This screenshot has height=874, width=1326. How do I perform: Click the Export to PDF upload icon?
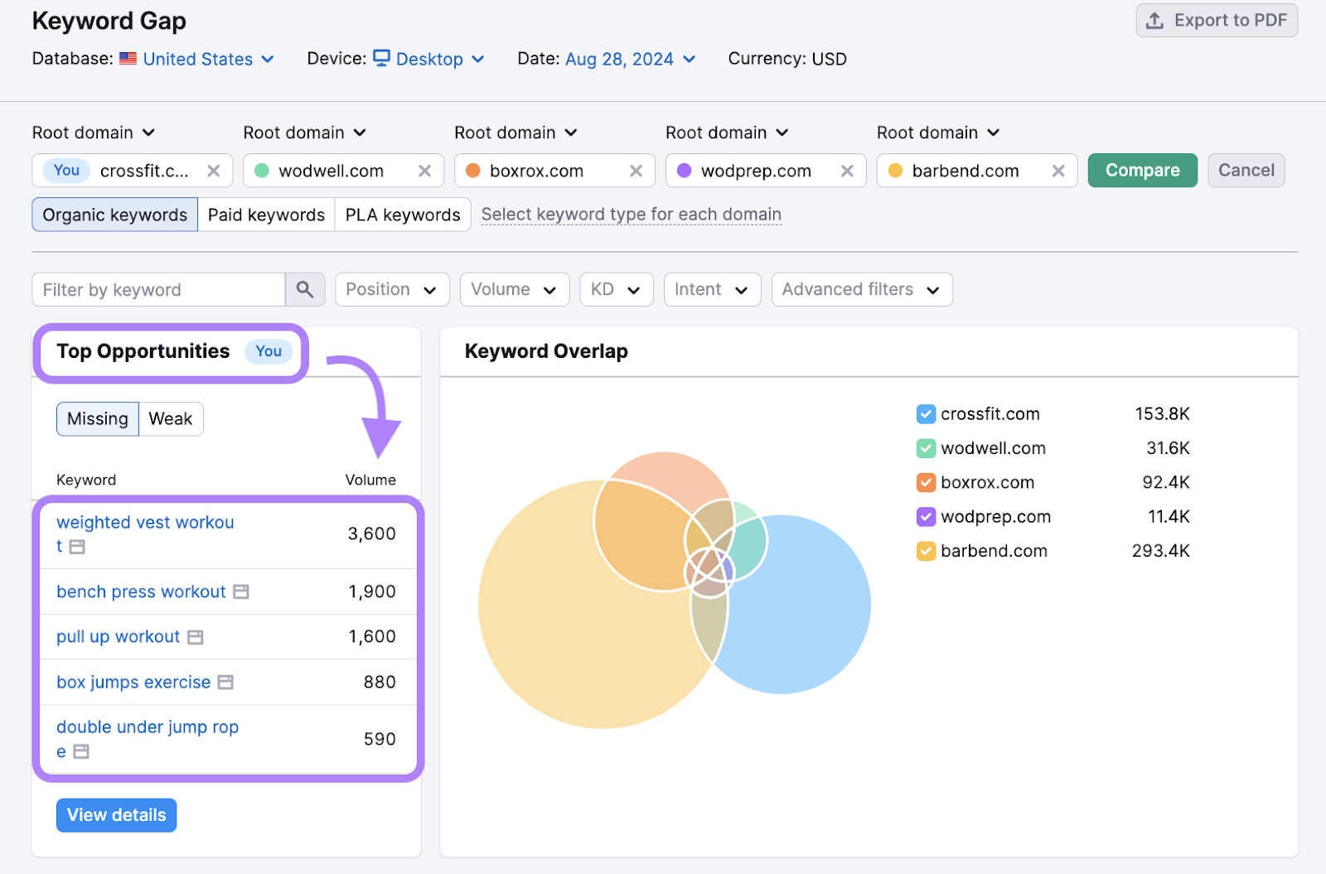(1154, 21)
